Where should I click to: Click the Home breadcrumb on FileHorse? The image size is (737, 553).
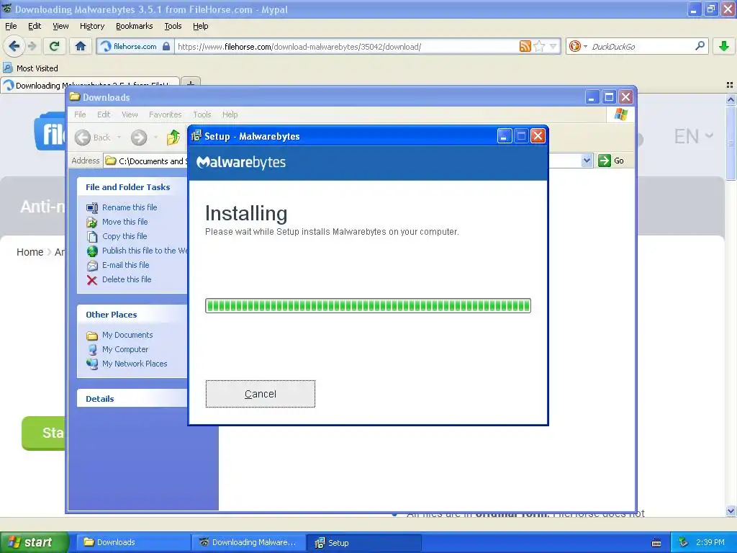coord(30,252)
